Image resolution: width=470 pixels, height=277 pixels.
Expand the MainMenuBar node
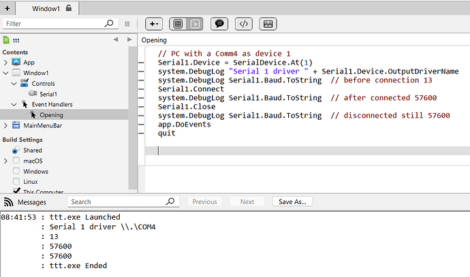click(5, 126)
